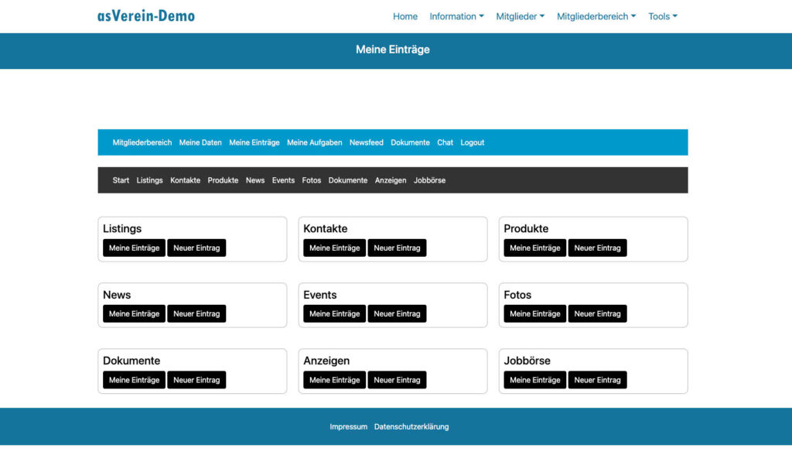Open the Impressum footer link
The height and width of the screenshot is (455, 792).
pos(348,426)
